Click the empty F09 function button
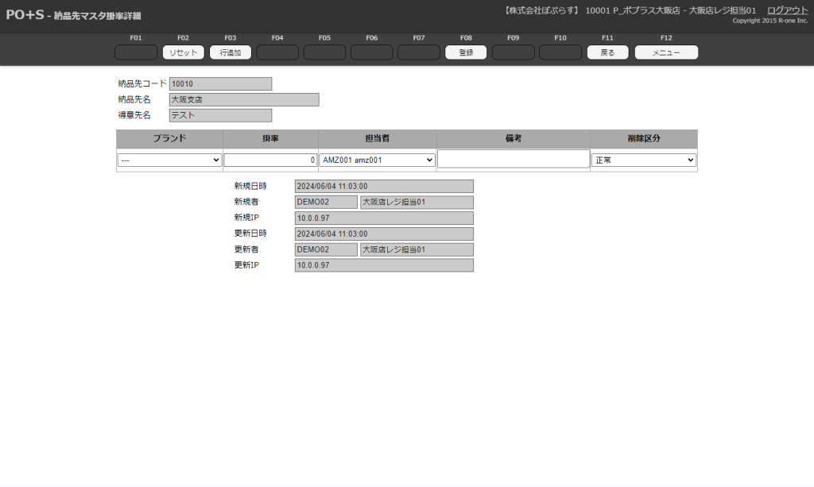Image resolution: width=814 pixels, height=487 pixels. [513, 52]
